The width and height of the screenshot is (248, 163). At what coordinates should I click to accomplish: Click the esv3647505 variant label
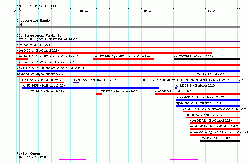50,68
